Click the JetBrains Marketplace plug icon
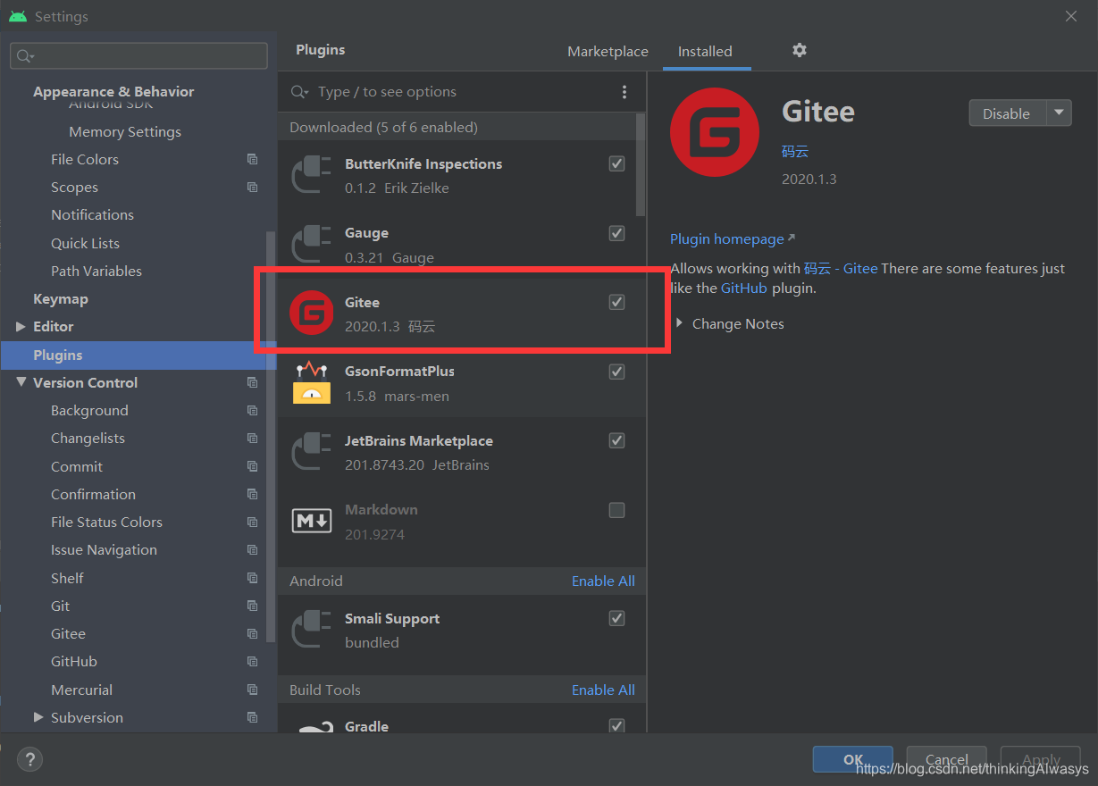The height and width of the screenshot is (786, 1098). tap(312, 452)
